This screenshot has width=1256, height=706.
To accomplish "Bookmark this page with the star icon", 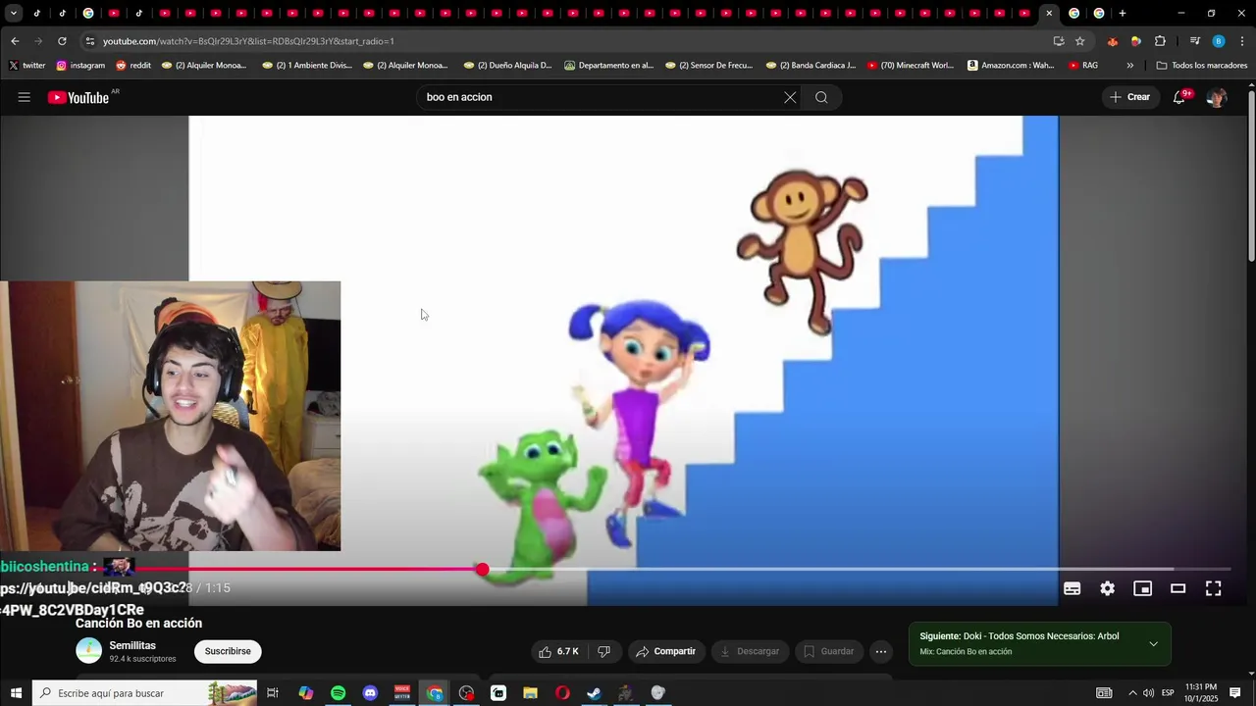I will [1080, 41].
